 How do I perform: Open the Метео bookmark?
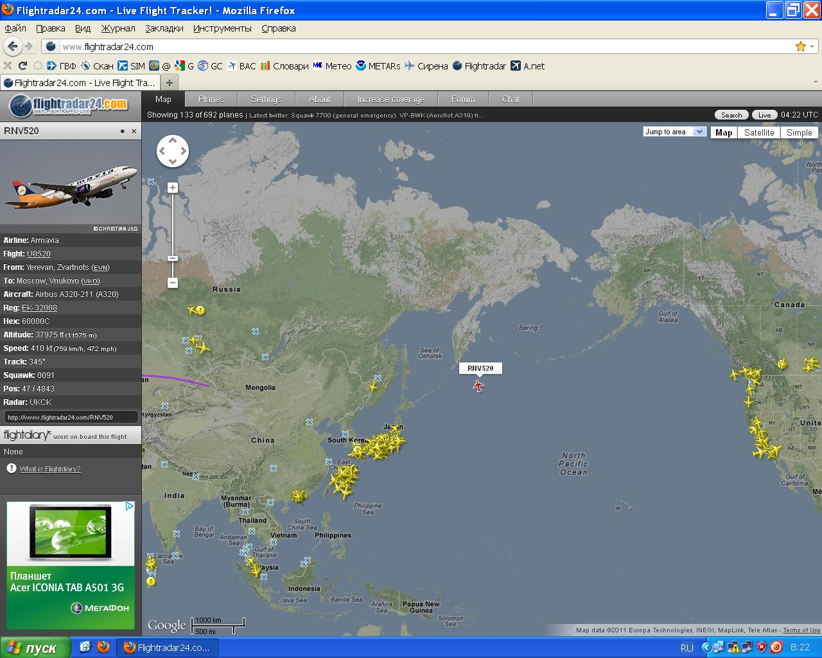(x=332, y=66)
